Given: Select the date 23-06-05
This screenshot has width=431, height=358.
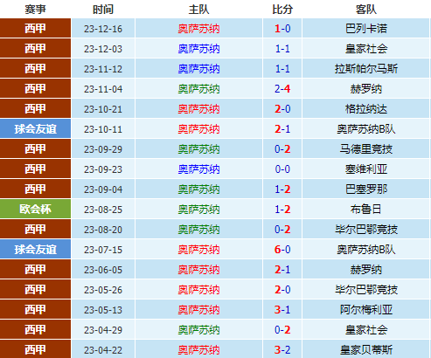Looking at the screenshot, I should [103, 270].
